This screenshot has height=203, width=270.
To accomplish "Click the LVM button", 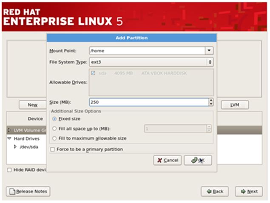I will (x=235, y=105).
